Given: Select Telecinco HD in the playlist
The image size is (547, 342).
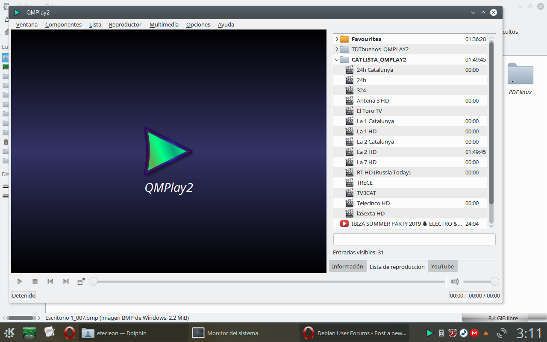Looking at the screenshot, I should (x=410, y=203).
